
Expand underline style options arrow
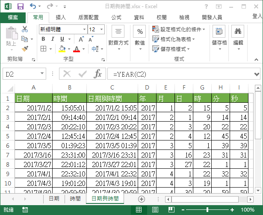coord(69,39)
